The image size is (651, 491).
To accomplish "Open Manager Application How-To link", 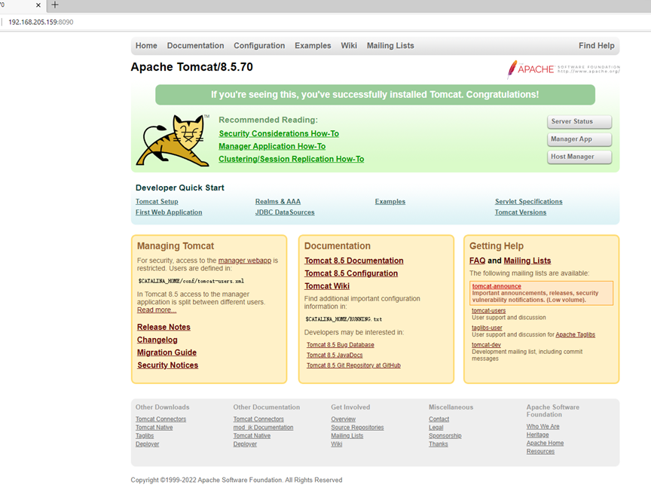I will pyautogui.click(x=272, y=147).
